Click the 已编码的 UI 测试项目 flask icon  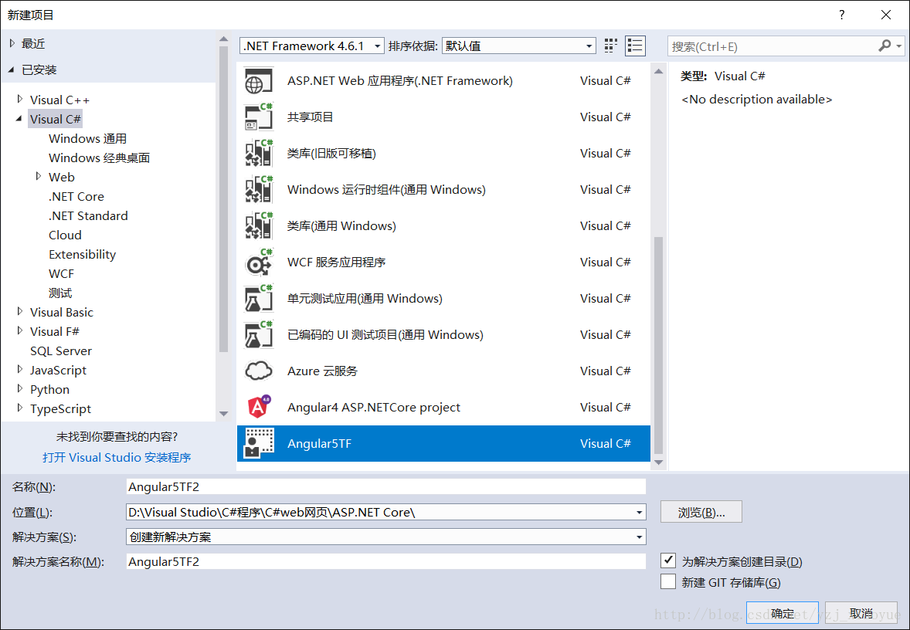258,335
